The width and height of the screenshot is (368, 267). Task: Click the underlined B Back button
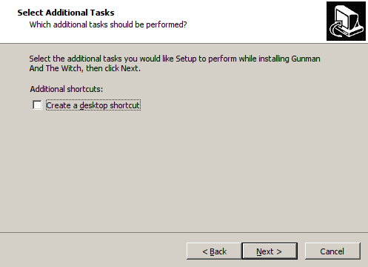point(214,251)
